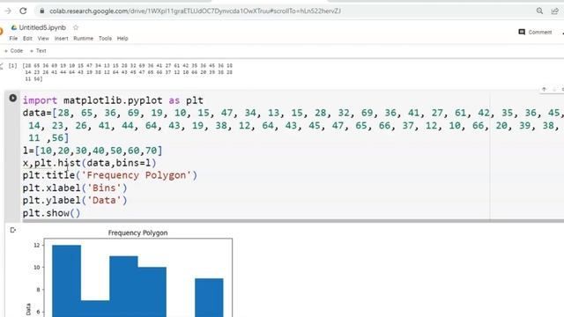Click the horizontal scrollbar under code cell
Image resolution: width=564 pixels, height=317 pixels.
(293, 221)
